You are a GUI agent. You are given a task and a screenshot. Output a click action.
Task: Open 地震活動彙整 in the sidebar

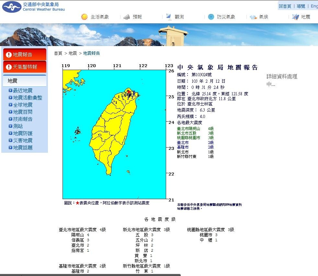[28, 98]
